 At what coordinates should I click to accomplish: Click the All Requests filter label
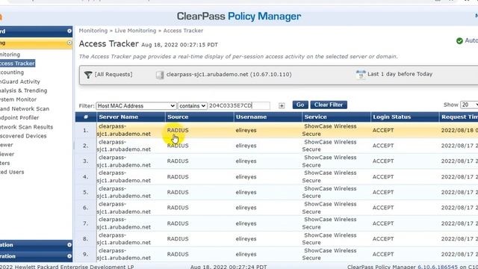coord(114,75)
